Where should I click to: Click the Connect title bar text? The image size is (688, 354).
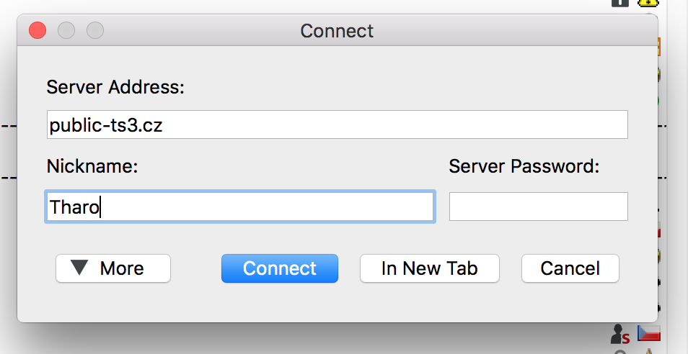[337, 31]
